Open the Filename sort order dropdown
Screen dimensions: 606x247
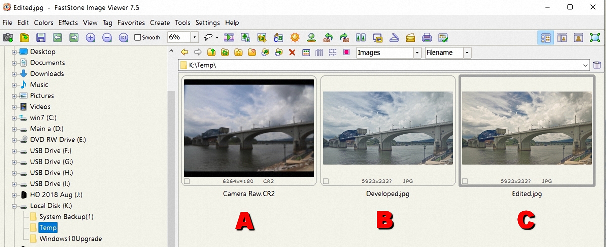pos(467,53)
